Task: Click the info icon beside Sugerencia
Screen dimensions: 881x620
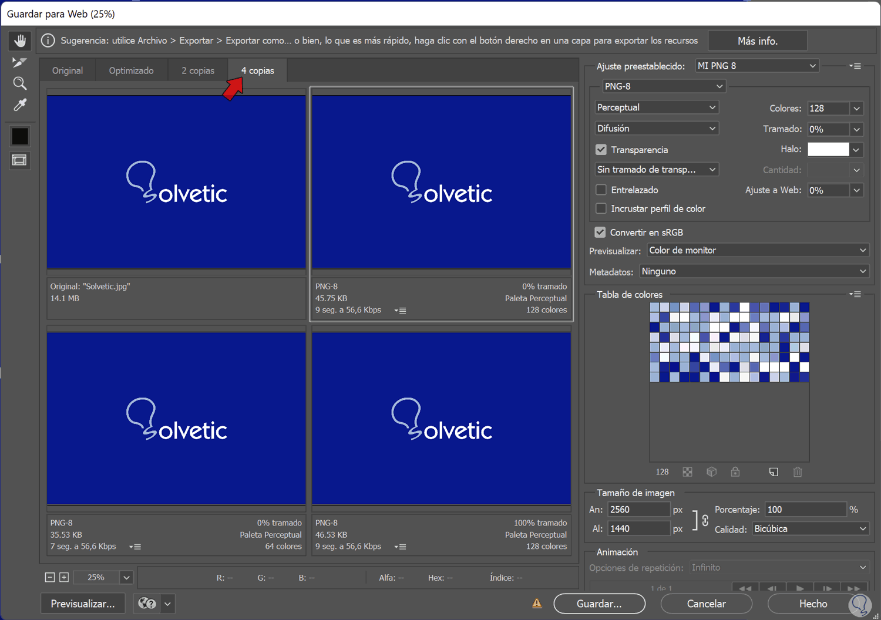Action: pyautogui.click(x=48, y=41)
